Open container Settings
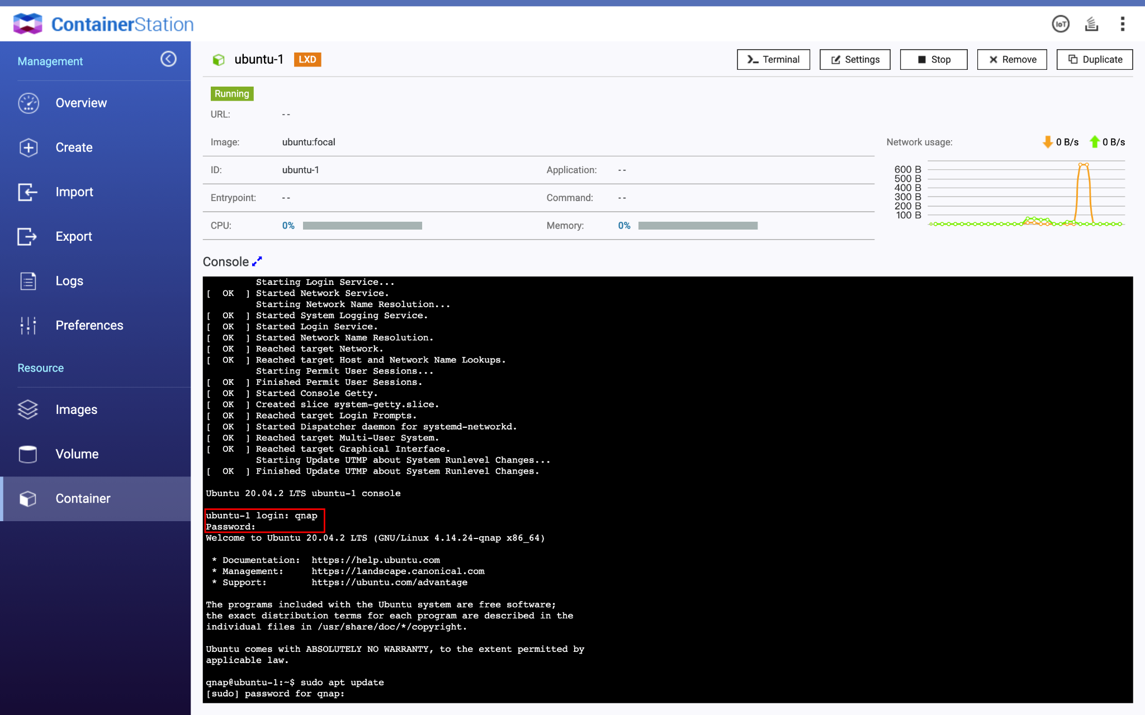 tap(855, 60)
